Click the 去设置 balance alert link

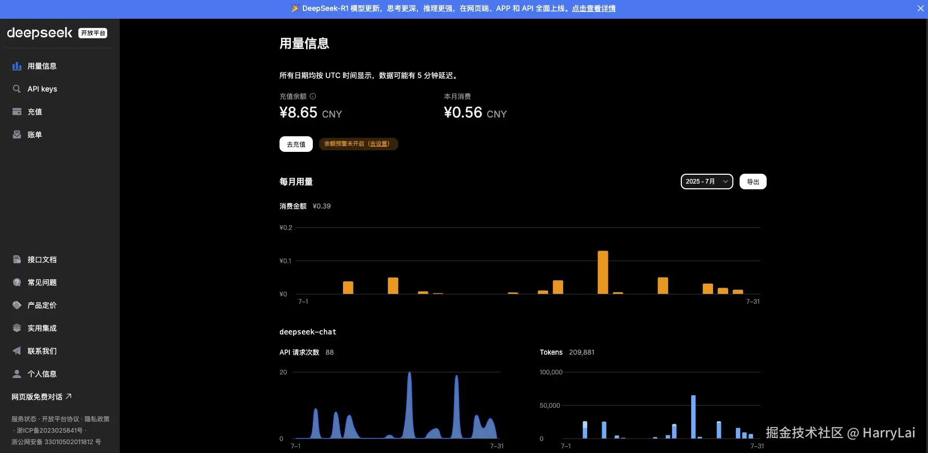point(378,144)
